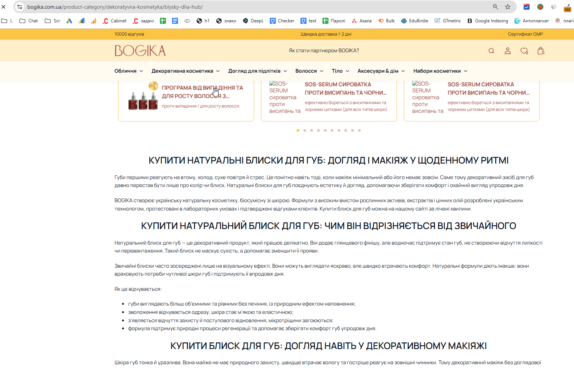The image size is (574, 368).
Task: Open the Google Ads bookmark icon
Action: [69, 21]
